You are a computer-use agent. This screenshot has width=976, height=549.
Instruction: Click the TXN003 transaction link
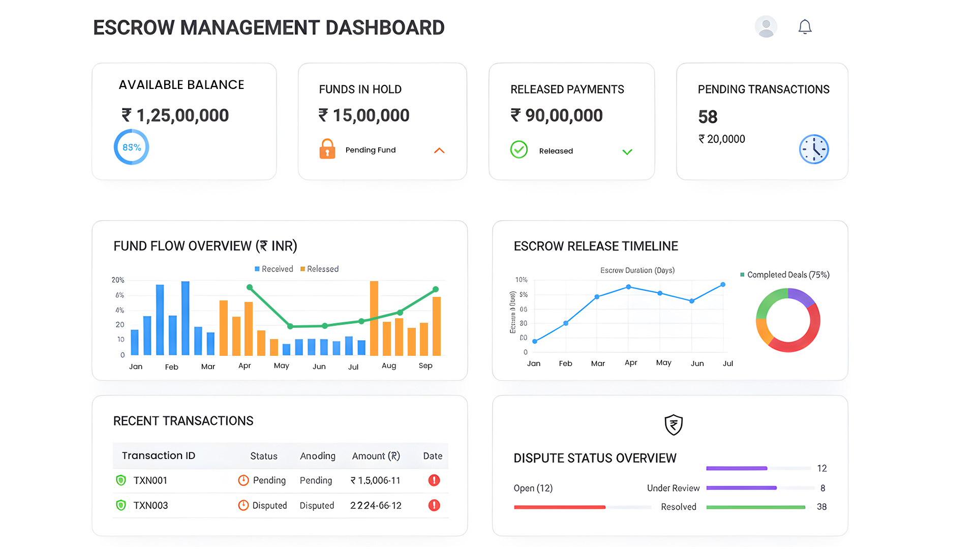pos(150,505)
